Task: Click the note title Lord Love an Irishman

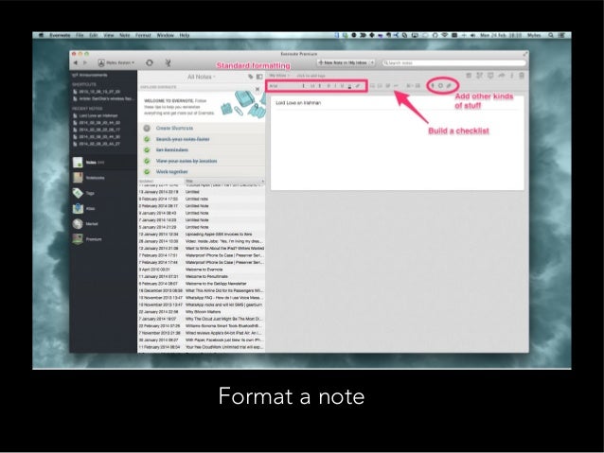Action: coord(298,103)
